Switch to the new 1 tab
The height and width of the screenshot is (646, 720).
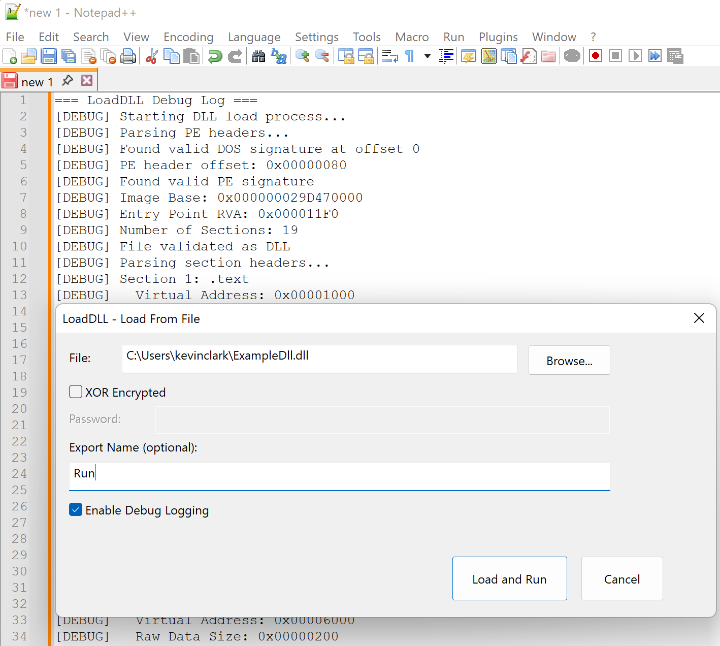[37, 80]
